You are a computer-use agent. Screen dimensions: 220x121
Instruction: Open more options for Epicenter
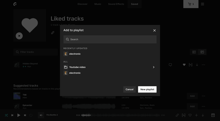(x=203, y=106)
